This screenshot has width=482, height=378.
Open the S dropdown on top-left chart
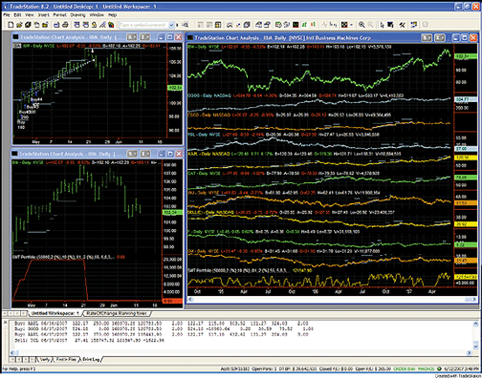coord(132,37)
